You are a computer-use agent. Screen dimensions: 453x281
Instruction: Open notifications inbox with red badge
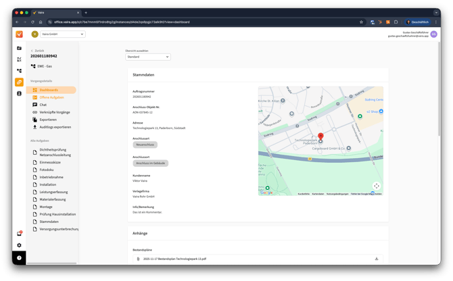[19, 234]
